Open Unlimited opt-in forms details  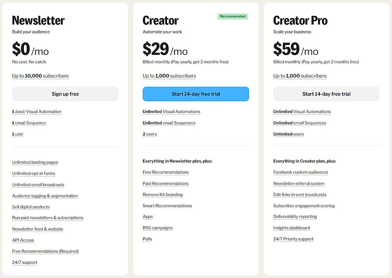(33, 173)
